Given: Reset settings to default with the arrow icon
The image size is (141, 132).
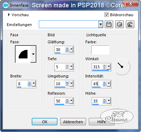Looking at the screenshot, I should [130, 24].
